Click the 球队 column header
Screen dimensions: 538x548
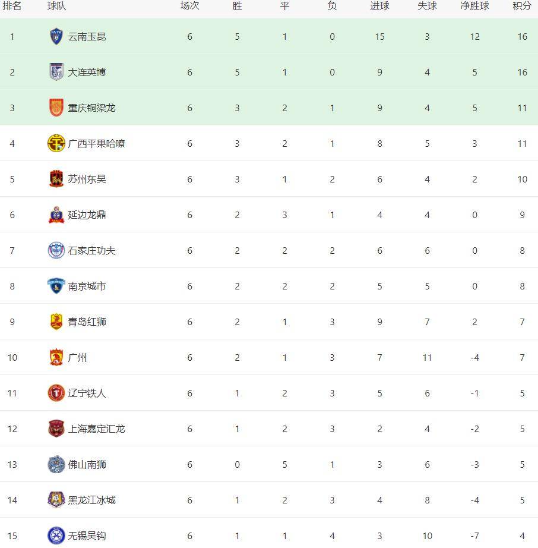coord(56,6)
